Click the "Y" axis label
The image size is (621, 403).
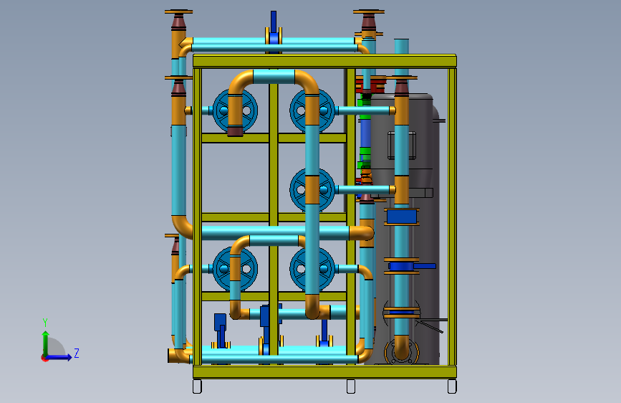tap(45, 323)
